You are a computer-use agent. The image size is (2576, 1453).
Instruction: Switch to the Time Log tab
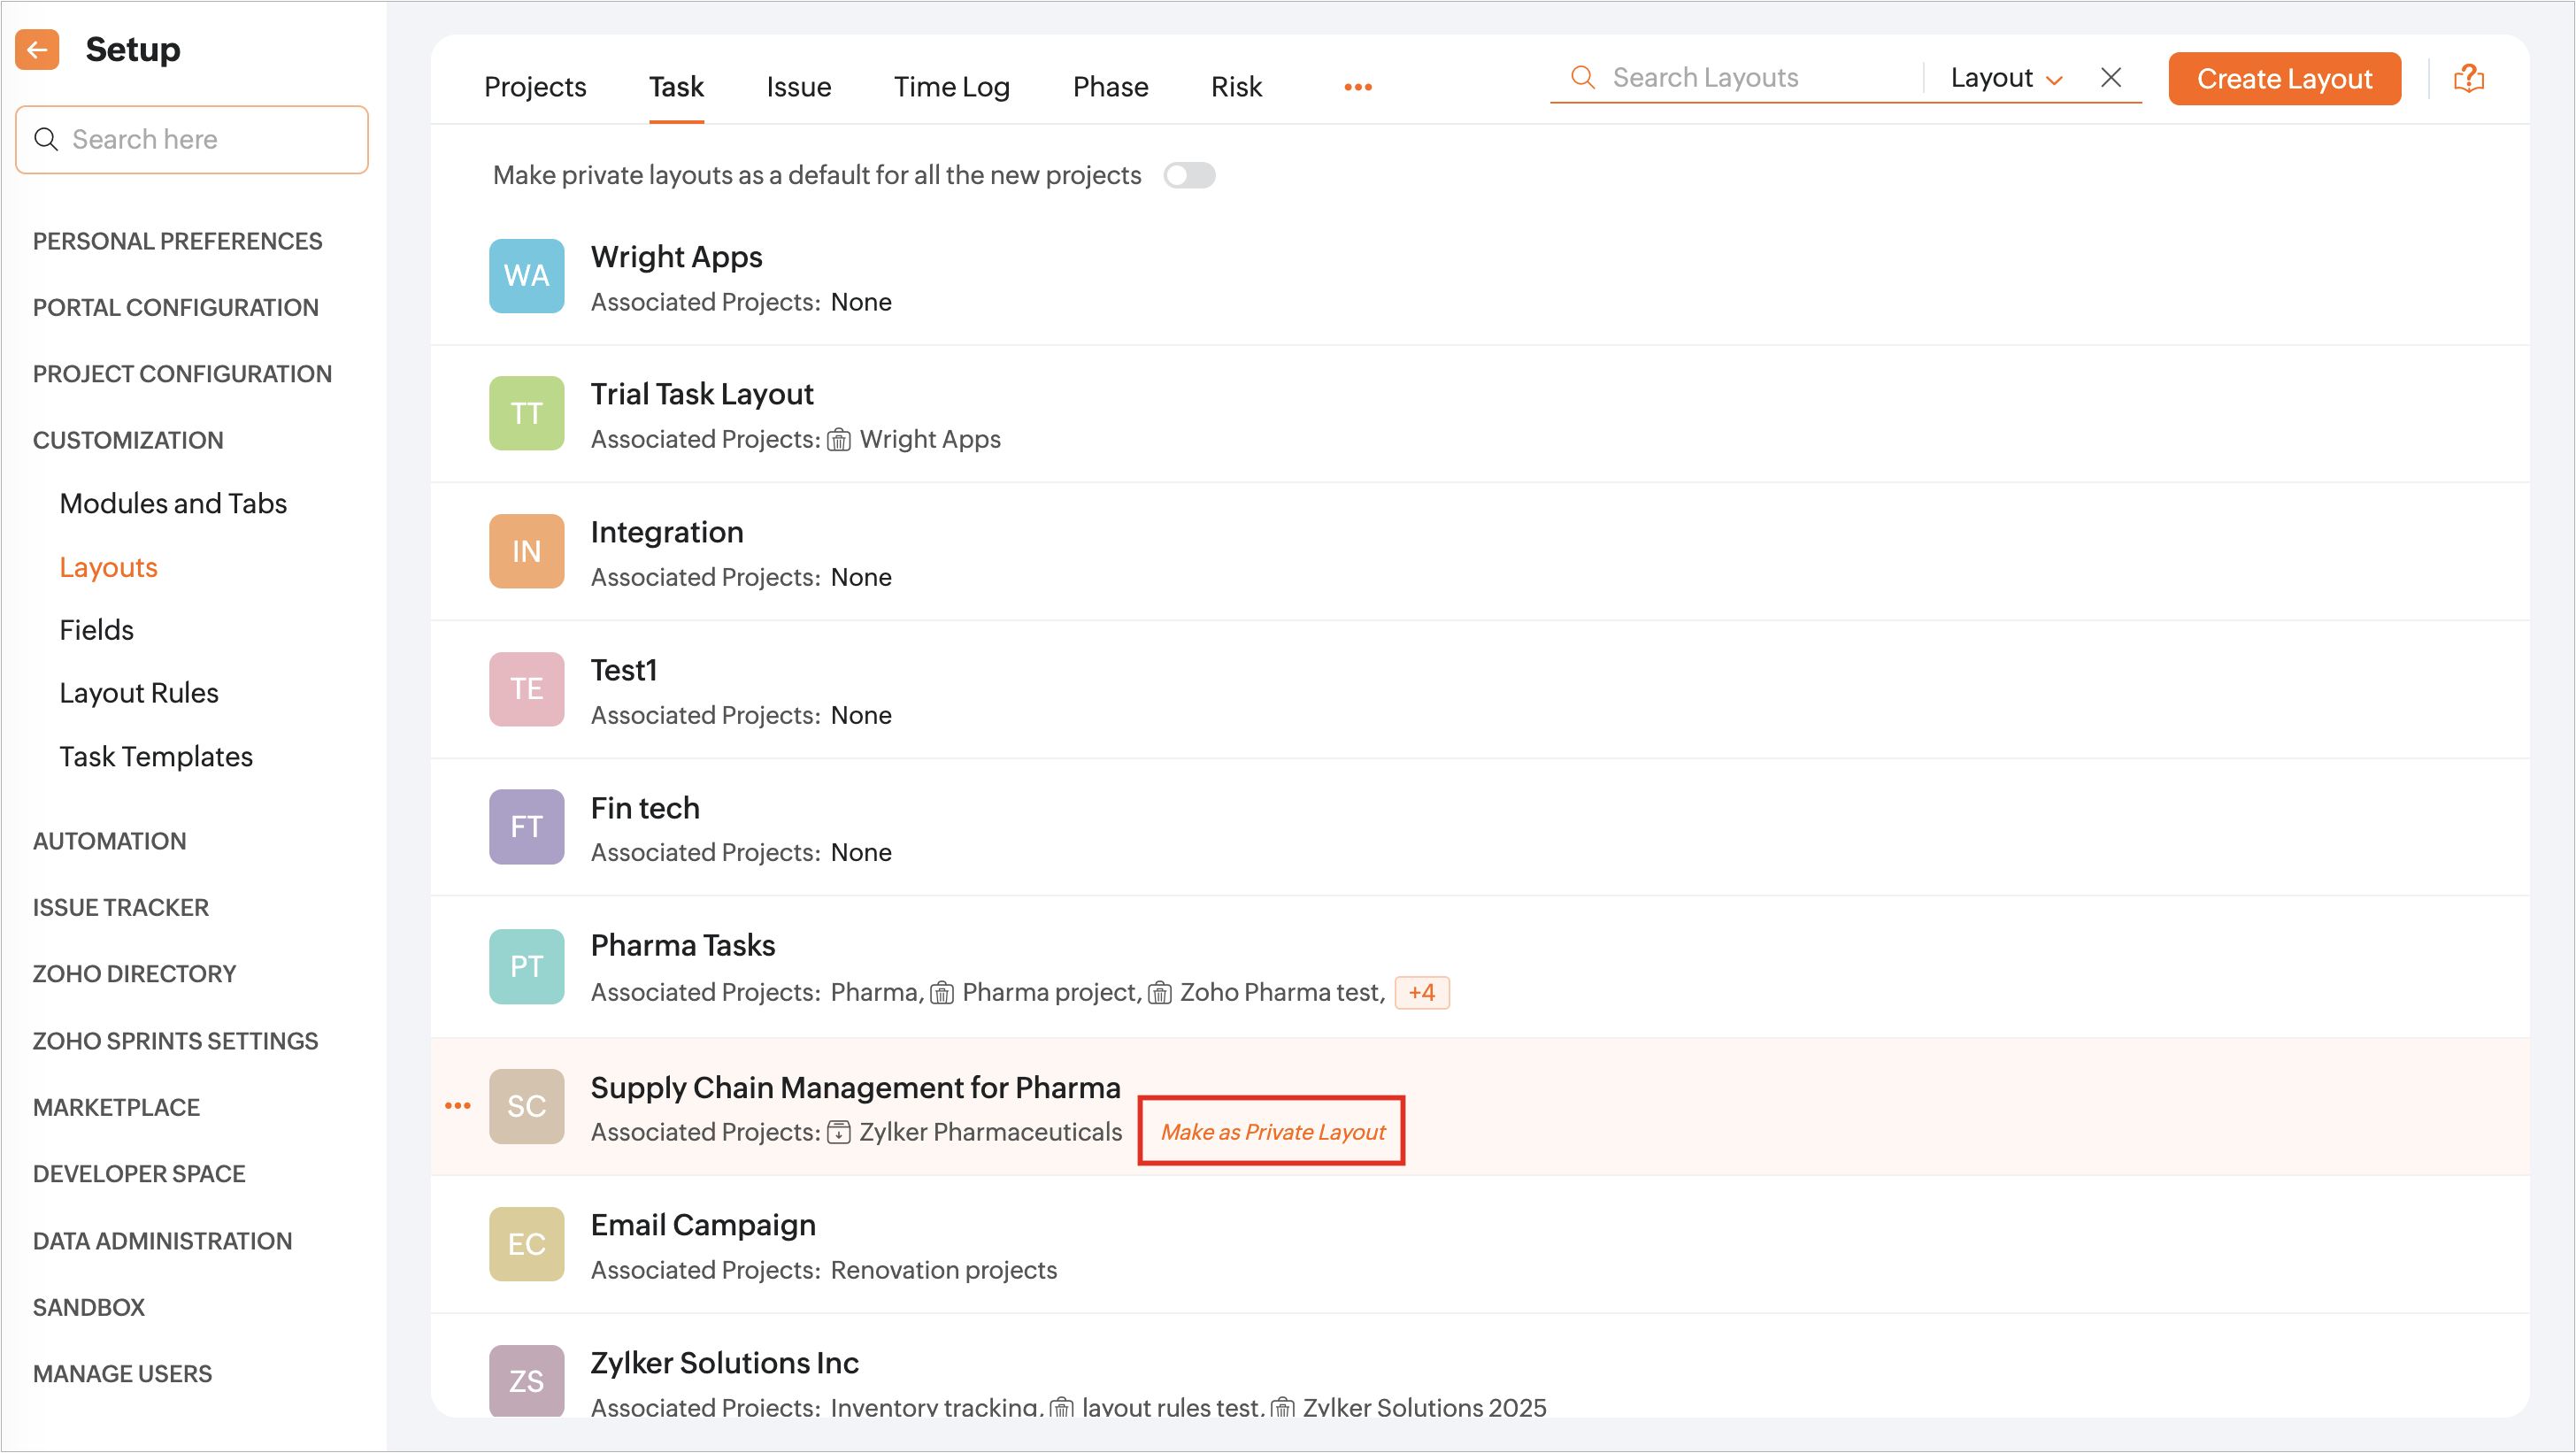[x=951, y=87]
